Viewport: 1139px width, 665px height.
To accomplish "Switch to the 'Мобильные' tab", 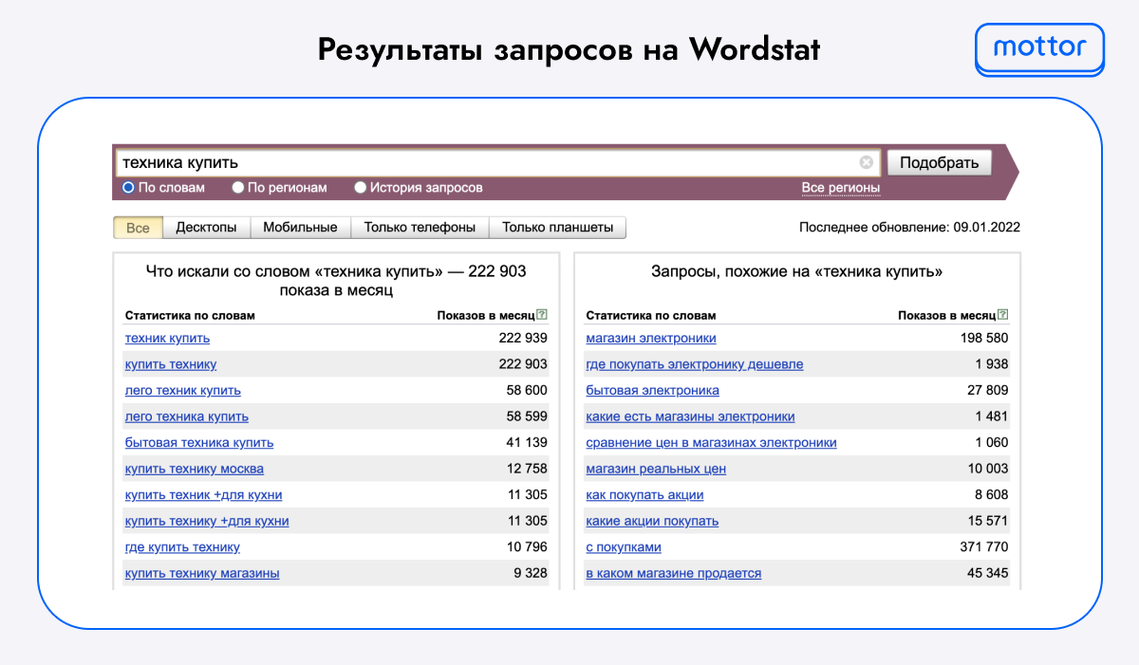I will click(x=300, y=228).
